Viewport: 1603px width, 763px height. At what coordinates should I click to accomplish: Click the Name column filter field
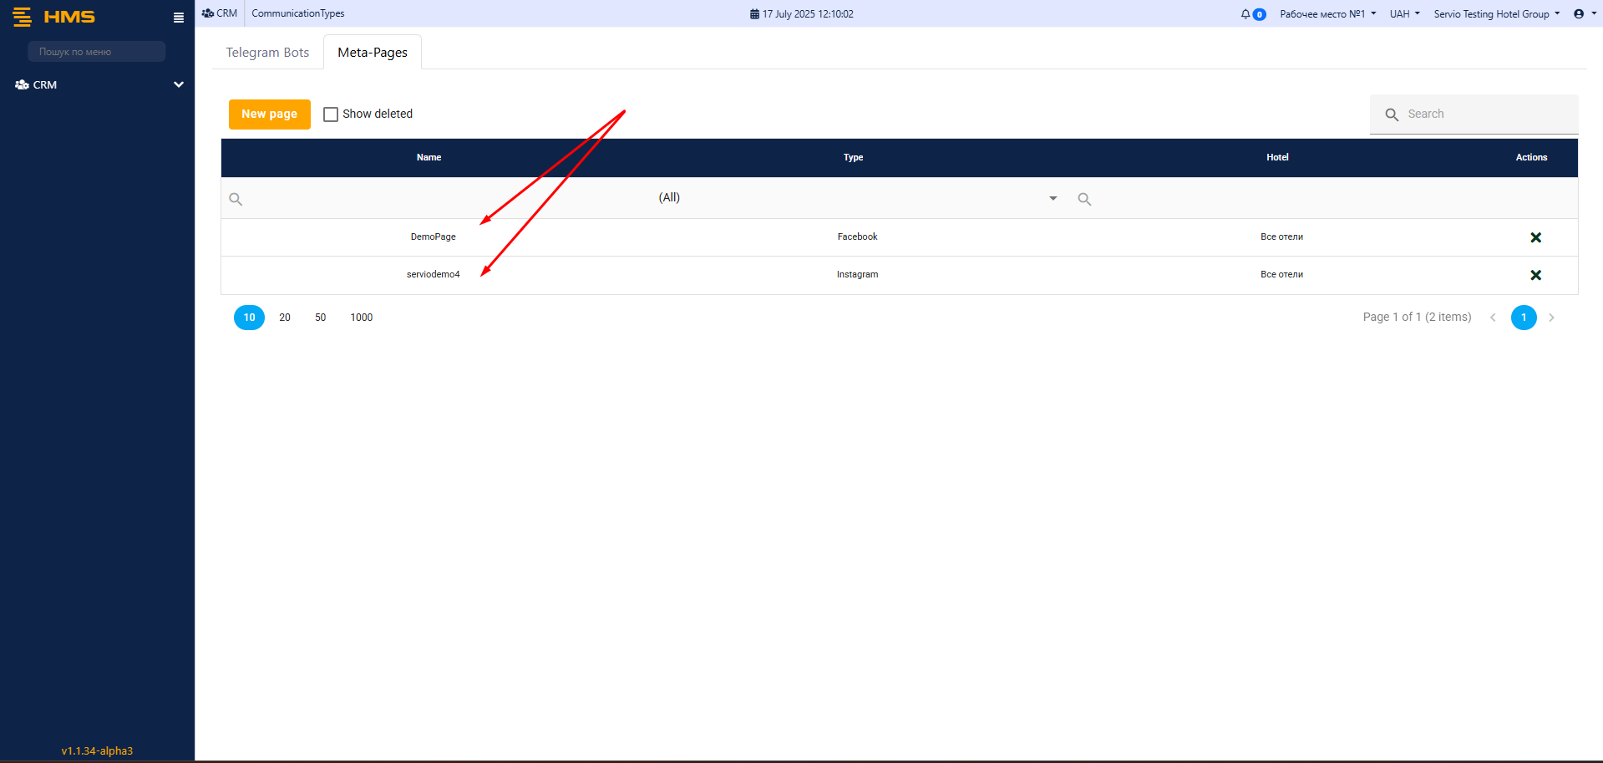click(x=434, y=199)
